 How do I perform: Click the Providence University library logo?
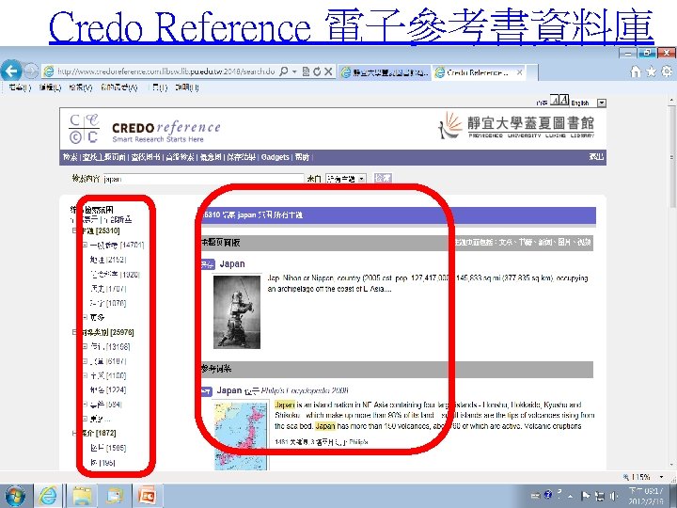click(x=516, y=125)
